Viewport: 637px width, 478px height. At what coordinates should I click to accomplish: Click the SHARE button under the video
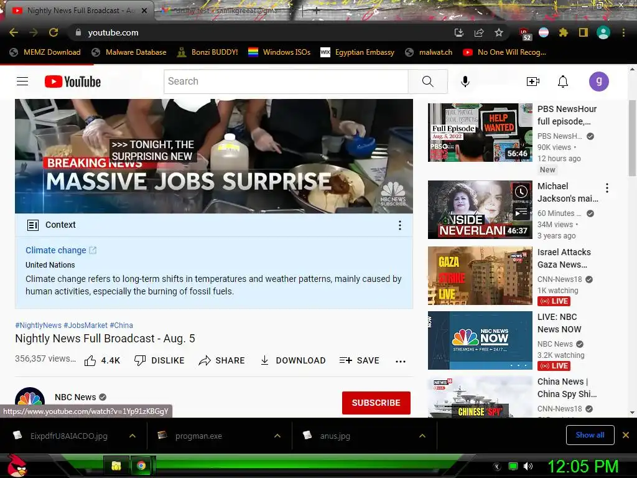coord(222,360)
